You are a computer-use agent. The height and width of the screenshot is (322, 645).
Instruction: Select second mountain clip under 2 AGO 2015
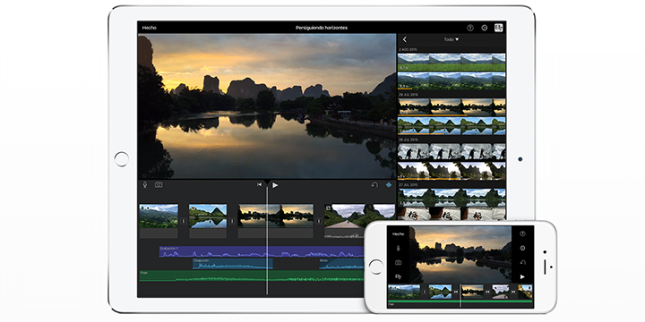coord(451,80)
